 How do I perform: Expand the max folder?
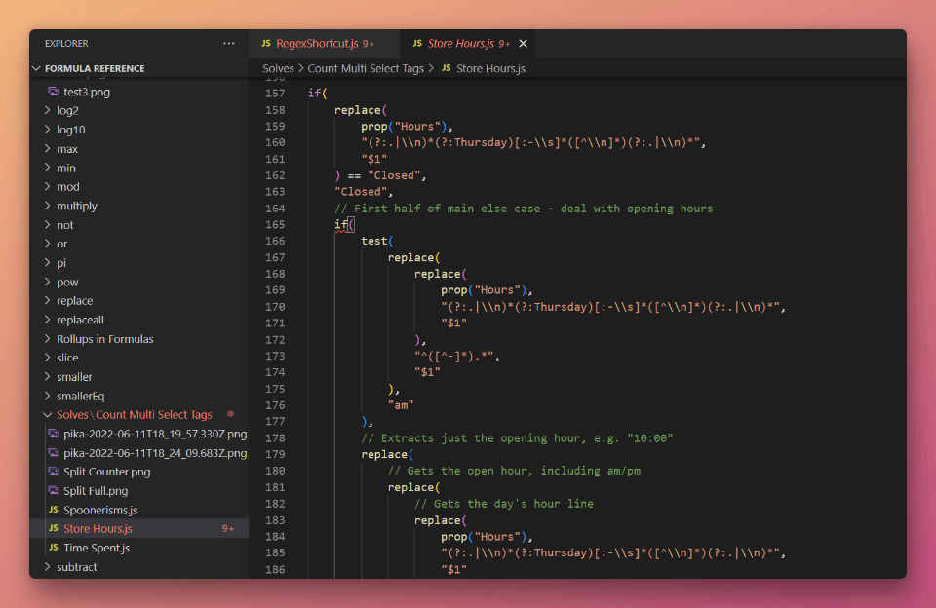(x=67, y=148)
